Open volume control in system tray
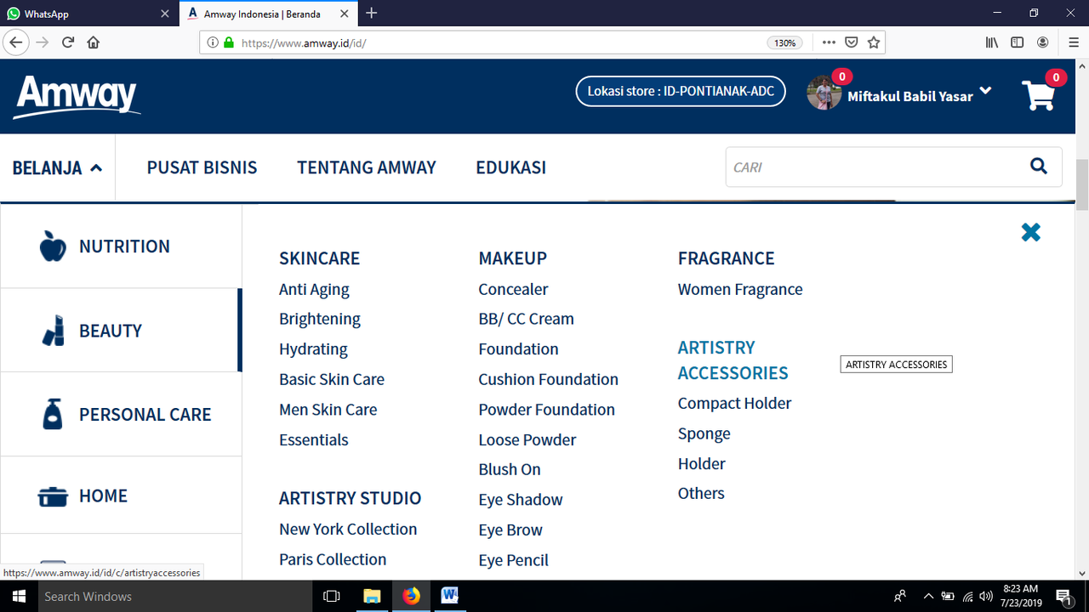This screenshot has width=1089, height=612. click(986, 596)
